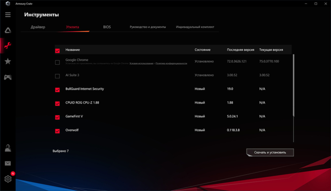Open the gamepad Game Library icon
Screen dimensions: 331x191
coord(8,77)
